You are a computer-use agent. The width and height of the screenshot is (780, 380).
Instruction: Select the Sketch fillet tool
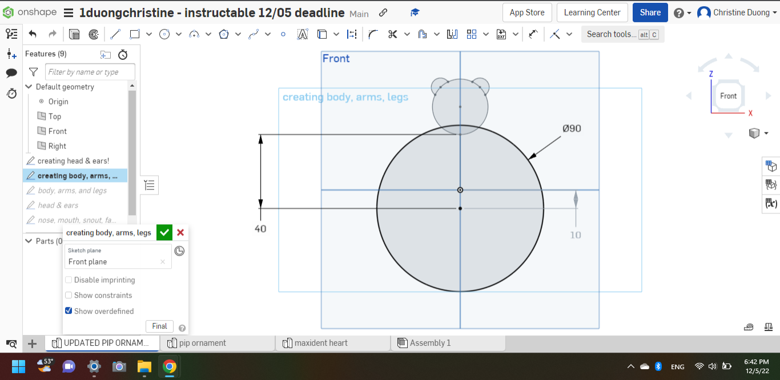click(373, 34)
